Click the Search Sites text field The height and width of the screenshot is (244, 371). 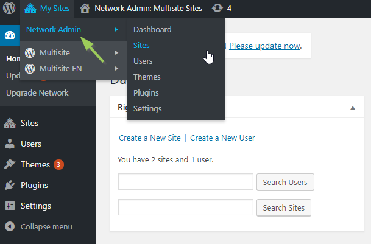point(186,207)
